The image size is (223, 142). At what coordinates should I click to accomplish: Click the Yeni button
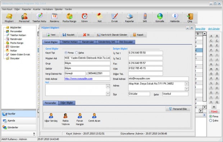click(51, 35)
